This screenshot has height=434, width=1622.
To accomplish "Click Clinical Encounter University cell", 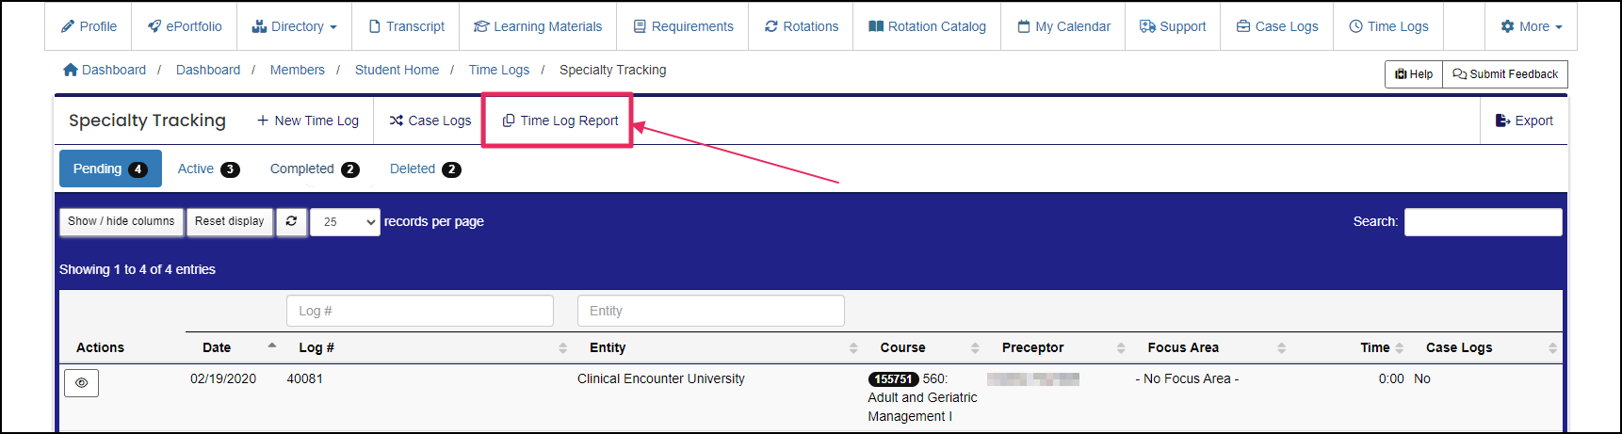I will (661, 378).
